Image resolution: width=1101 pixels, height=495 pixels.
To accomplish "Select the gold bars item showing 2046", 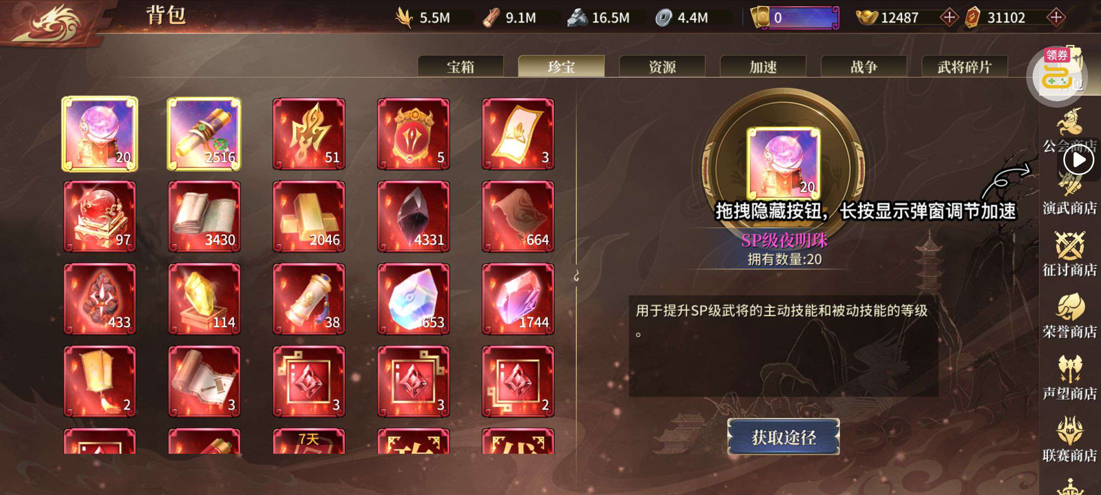I will click(309, 216).
